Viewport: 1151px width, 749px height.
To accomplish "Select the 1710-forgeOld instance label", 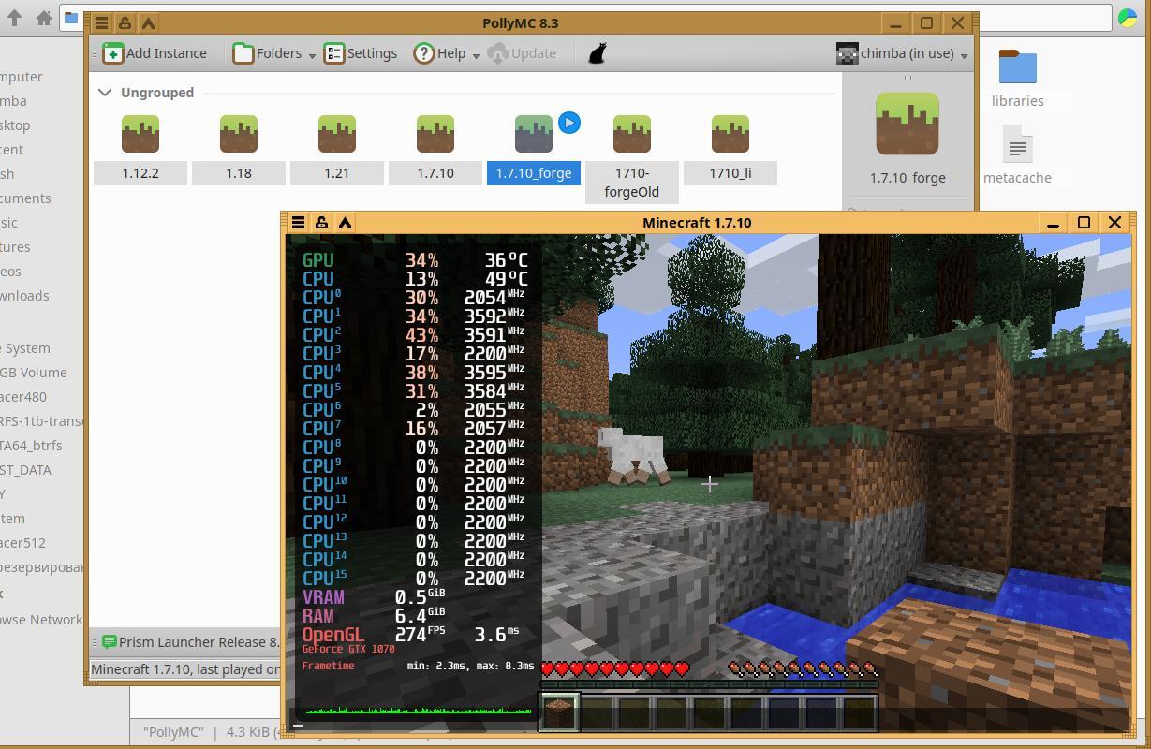I will pyautogui.click(x=632, y=183).
